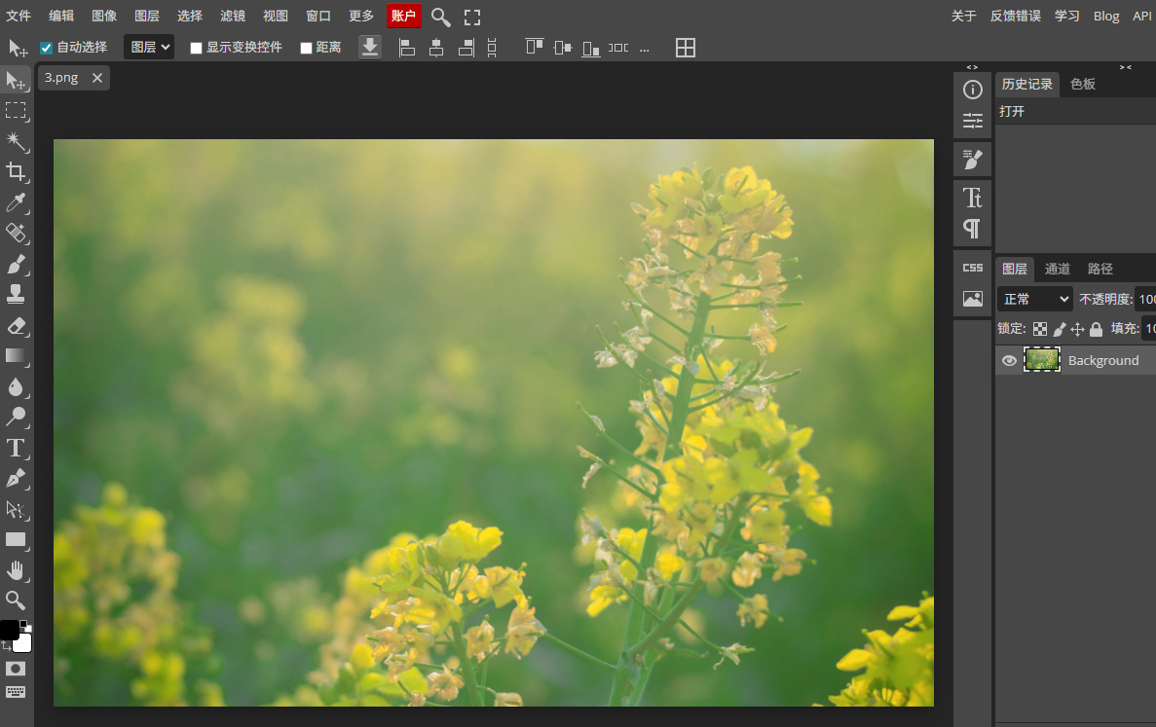Switch to the 通道 tab

tap(1058, 269)
